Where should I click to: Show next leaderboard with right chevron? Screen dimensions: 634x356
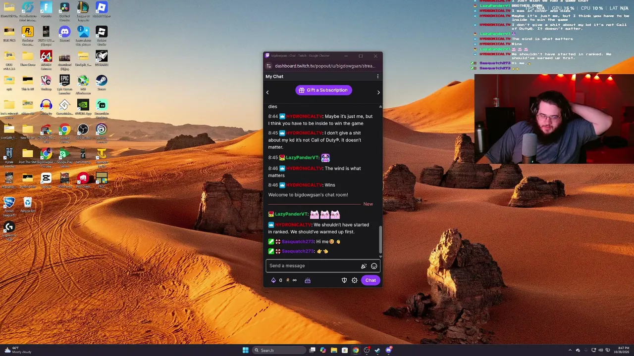click(x=378, y=92)
